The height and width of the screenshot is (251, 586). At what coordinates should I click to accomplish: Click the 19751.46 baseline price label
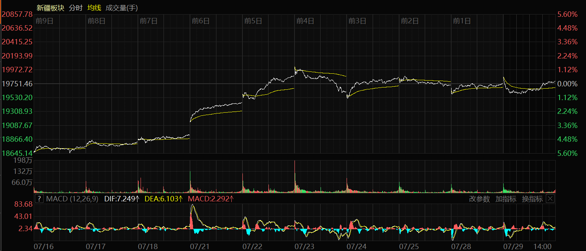pyautogui.click(x=17, y=84)
